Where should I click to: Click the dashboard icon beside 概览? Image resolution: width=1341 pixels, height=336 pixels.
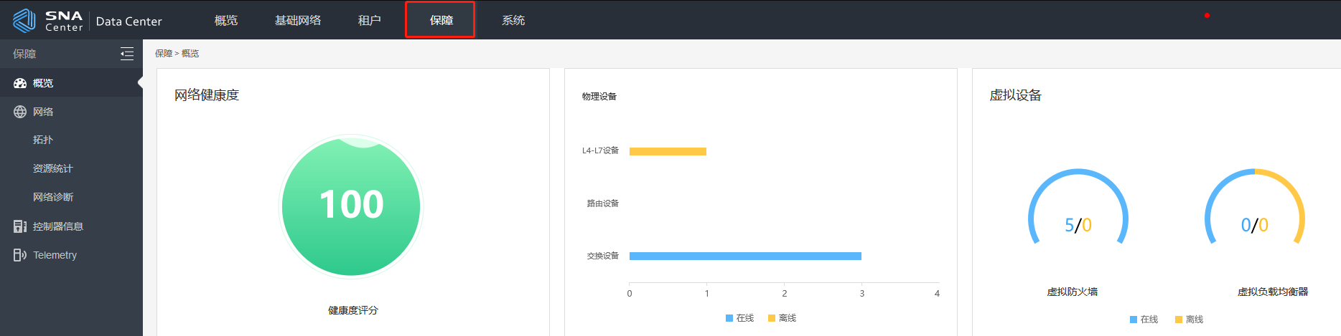[x=20, y=83]
